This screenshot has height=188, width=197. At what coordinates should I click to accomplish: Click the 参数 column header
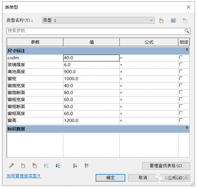click(35, 42)
